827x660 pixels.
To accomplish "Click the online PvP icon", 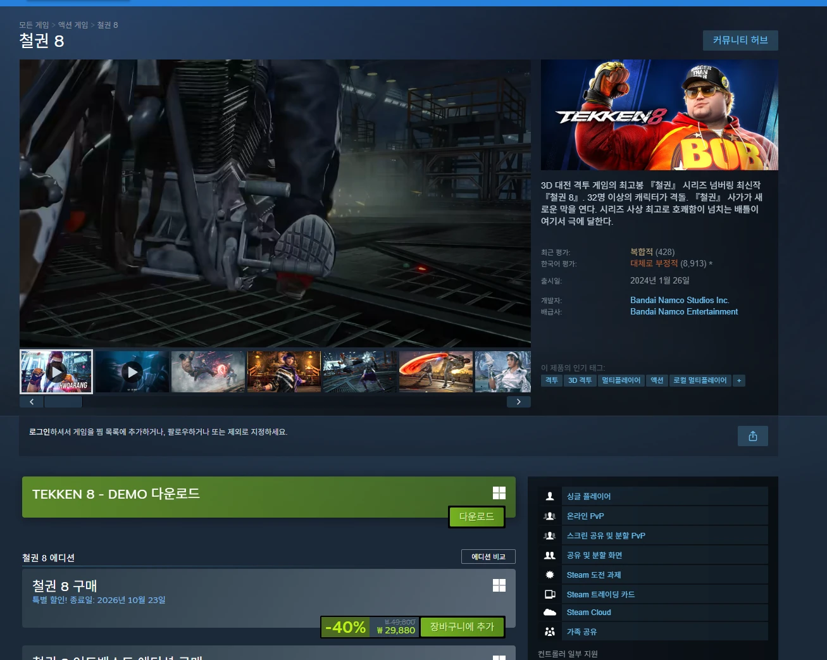I will click(550, 516).
